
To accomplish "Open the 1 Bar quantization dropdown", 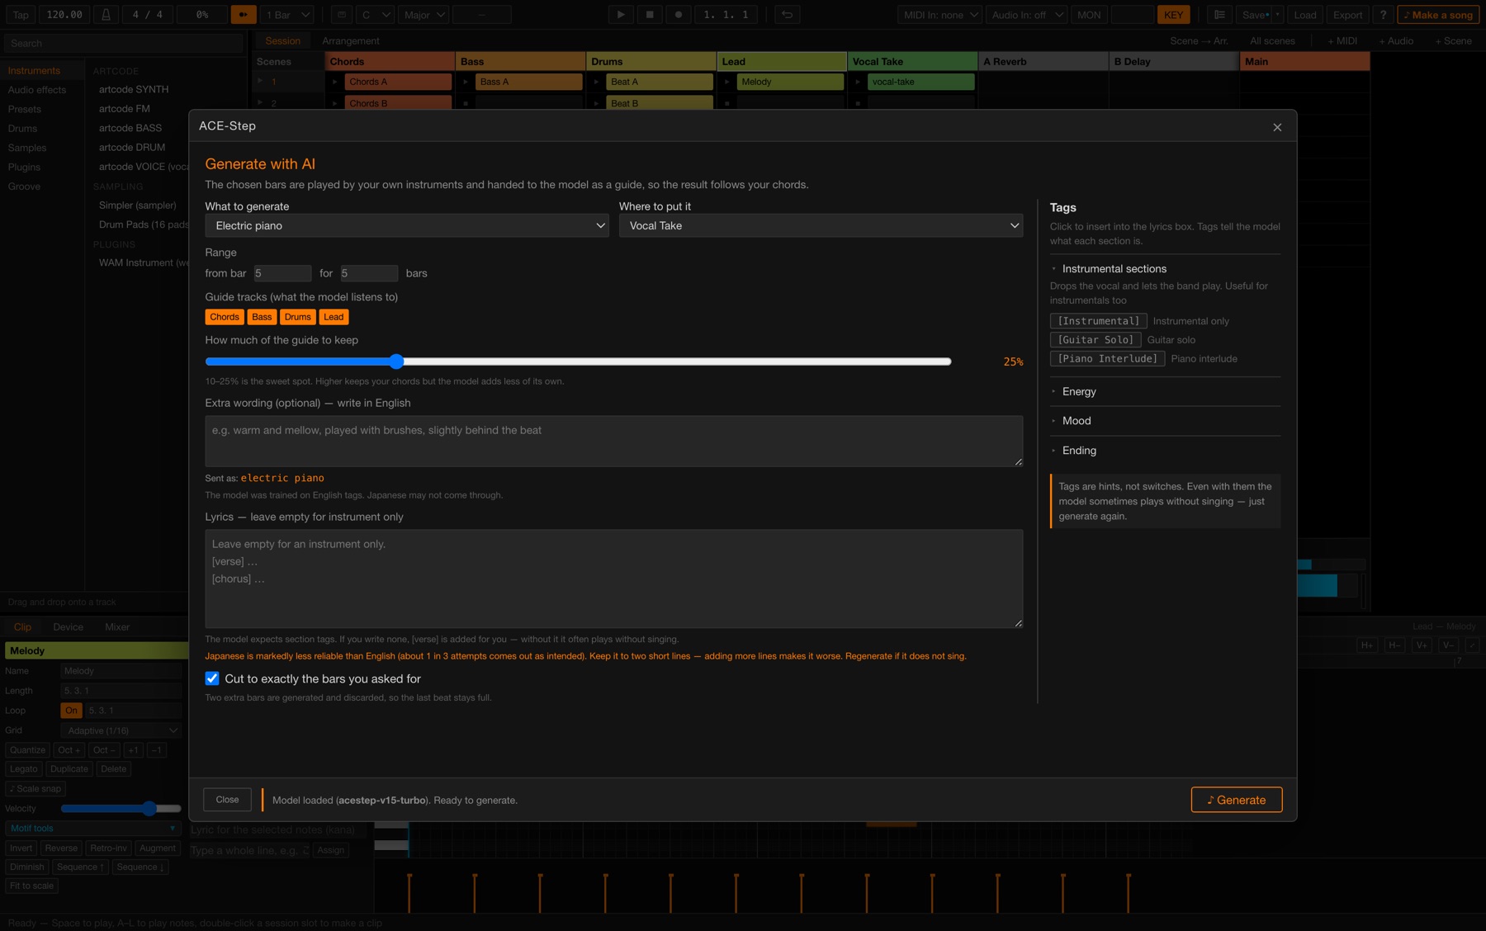I will 287,15.
